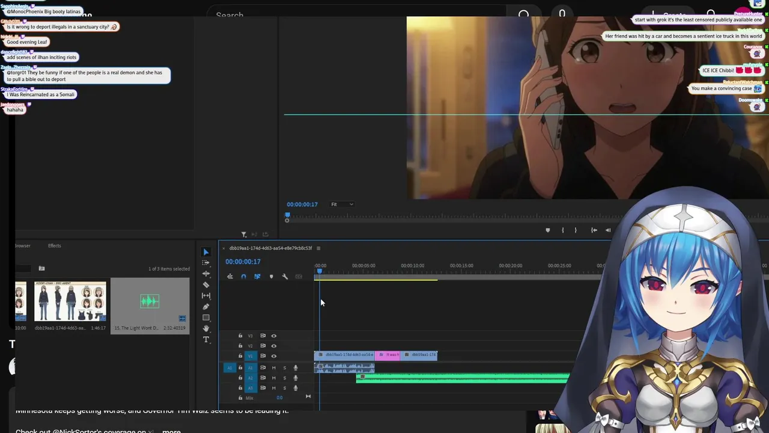Screen dimensions: 769x433
Task: Toggle lock on track V2
Action: click(240, 346)
